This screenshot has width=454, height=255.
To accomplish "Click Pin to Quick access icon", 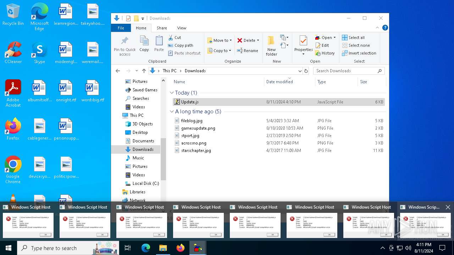I will [x=124, y=46].
